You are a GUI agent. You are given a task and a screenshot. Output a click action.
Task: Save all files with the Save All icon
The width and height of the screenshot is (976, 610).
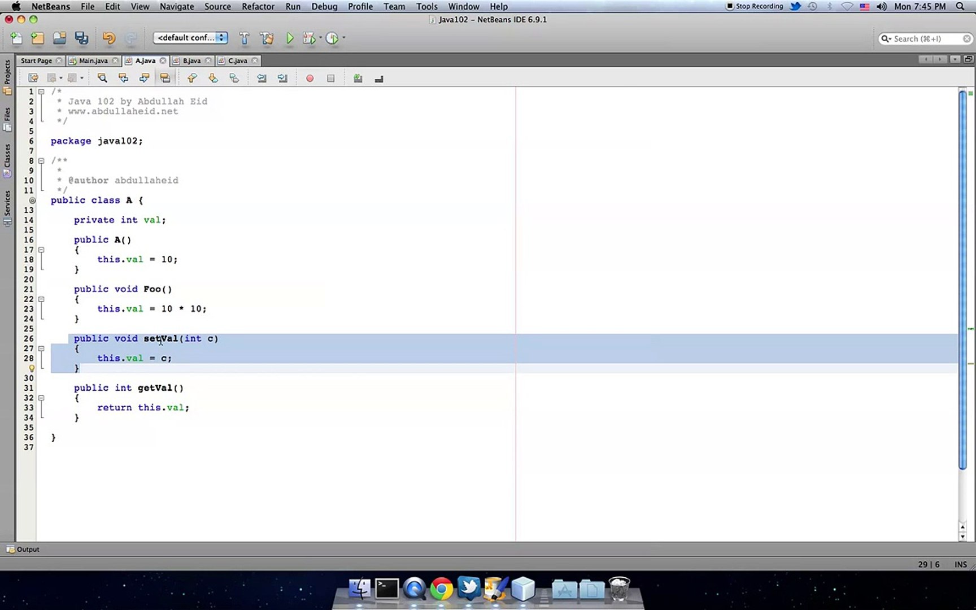tap(82, 38)
